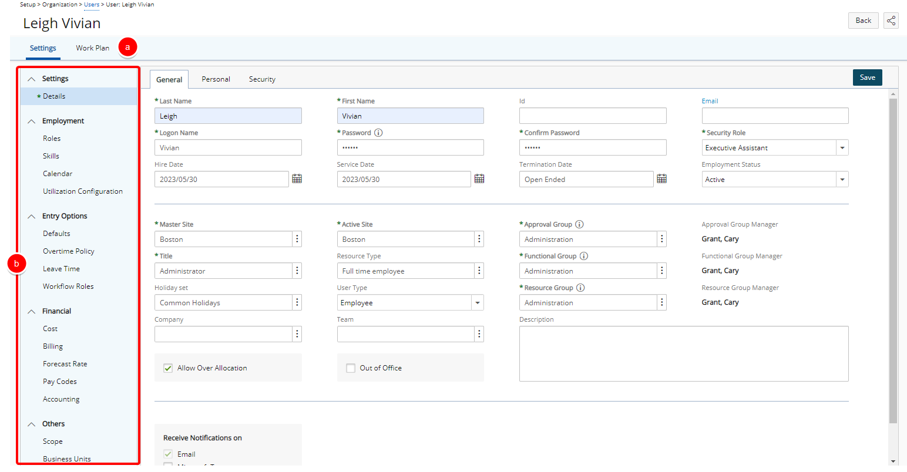
Task: Switch to the Personal tab
Action: [x=216, y=79]
